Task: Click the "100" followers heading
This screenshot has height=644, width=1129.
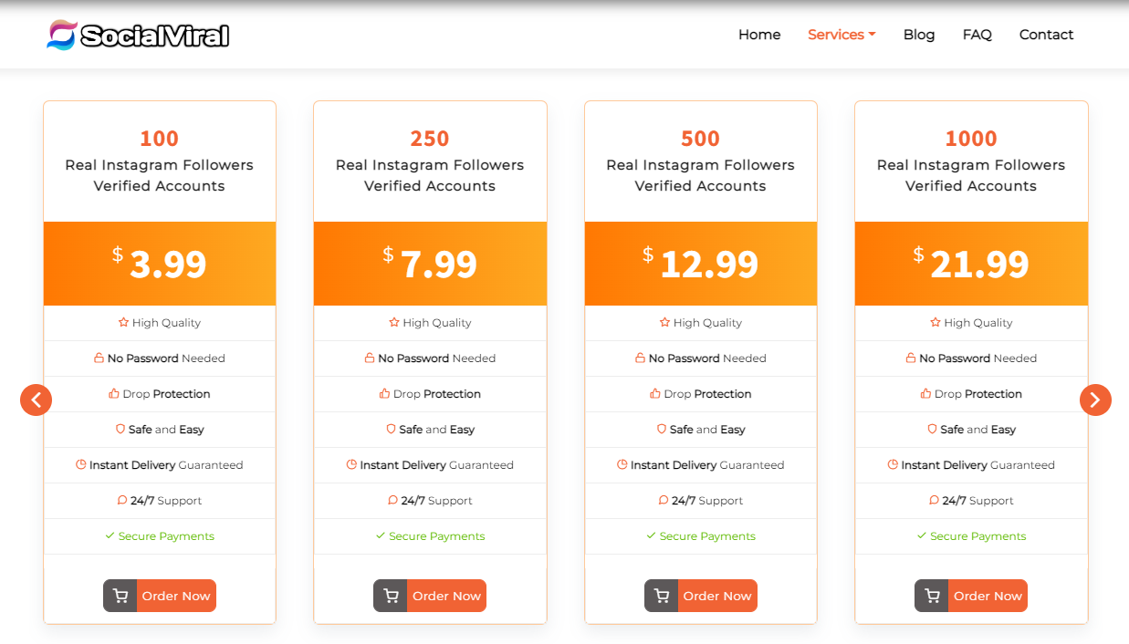Action: (x=159, y=139)
